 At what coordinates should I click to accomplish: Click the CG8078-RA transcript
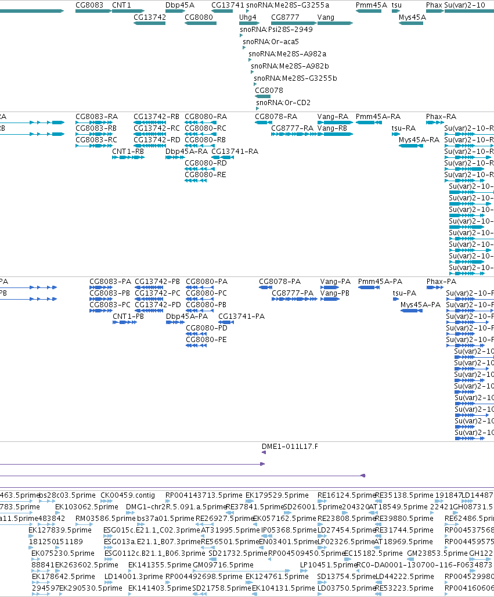pyautogui.click(x=264, y=123)
